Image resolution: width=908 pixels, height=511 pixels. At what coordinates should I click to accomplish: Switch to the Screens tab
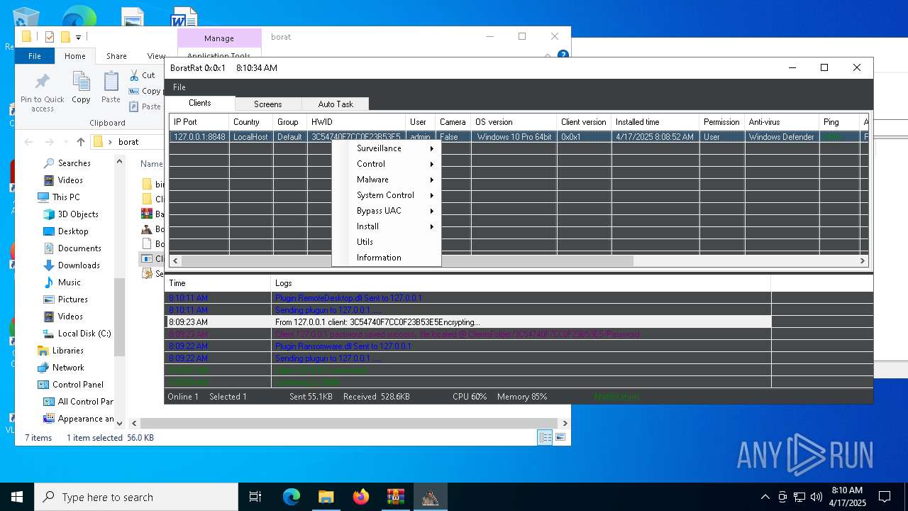click(x=268, y=104)
